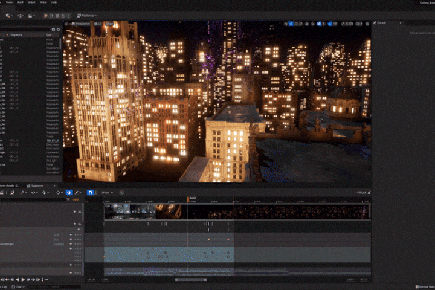Click the Sequencer actions wrench dropdown
The width and height of the screenshot is (435, 290).
click(x=24, y=193)
